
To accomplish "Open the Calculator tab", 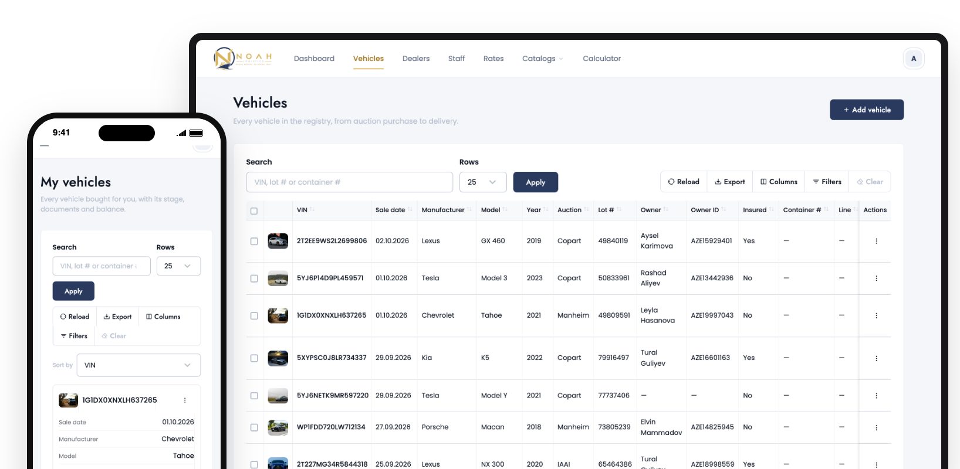I will (x=601, y=59).
